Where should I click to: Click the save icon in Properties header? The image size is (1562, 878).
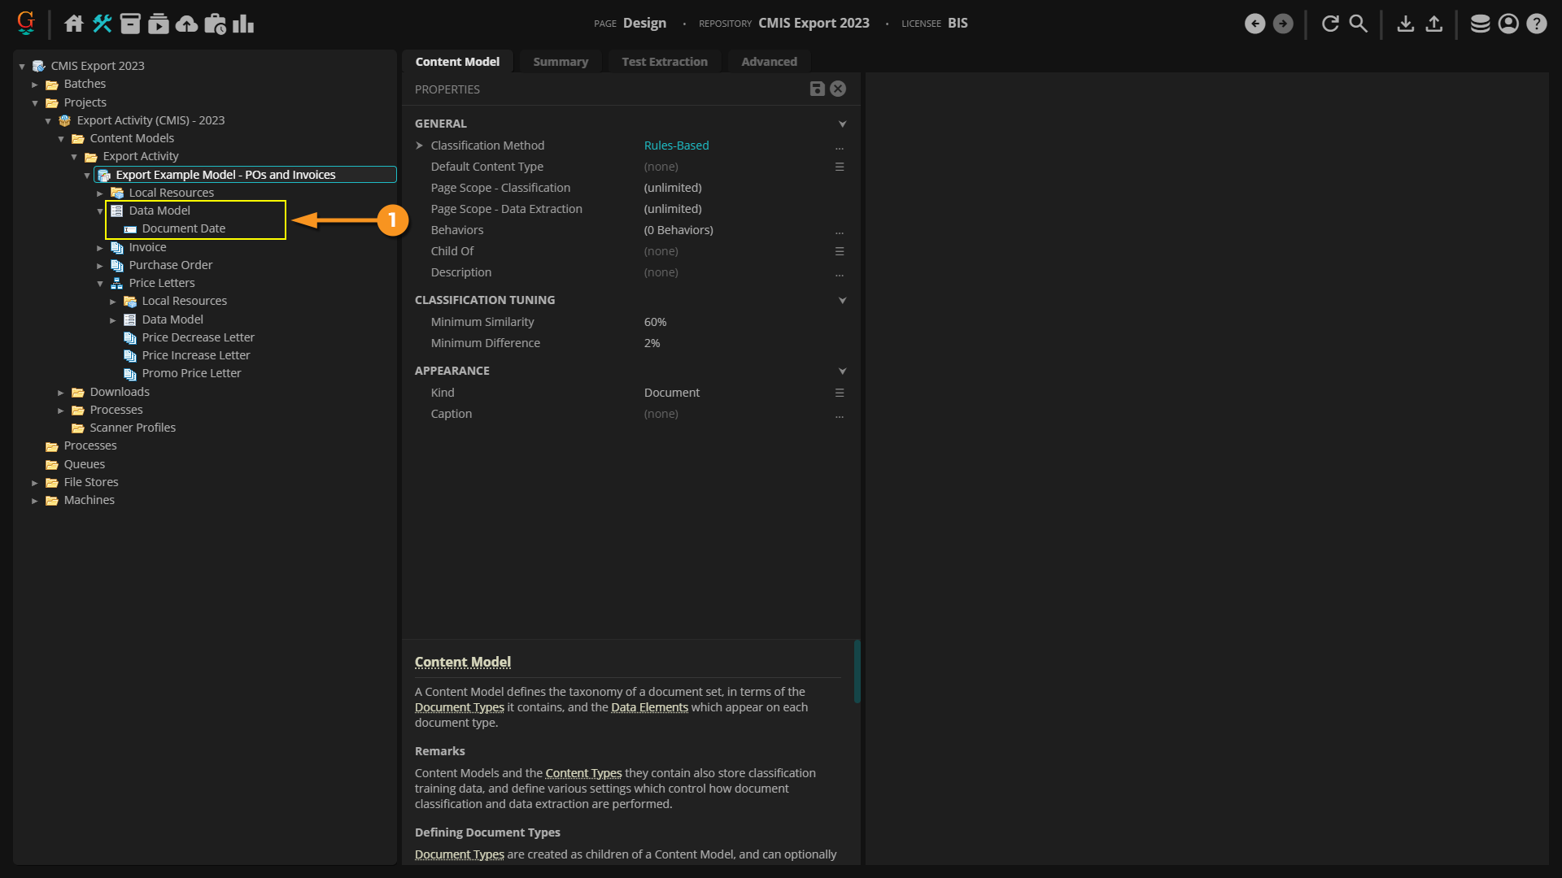(817, 89)
